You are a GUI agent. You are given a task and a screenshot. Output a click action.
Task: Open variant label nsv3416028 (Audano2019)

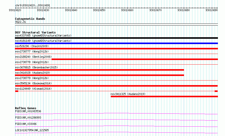33,73
